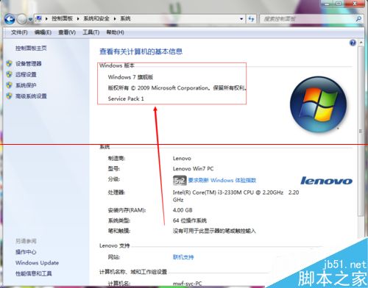Click the computer icon in address bar
368x288 pixels.
(38, 18)
